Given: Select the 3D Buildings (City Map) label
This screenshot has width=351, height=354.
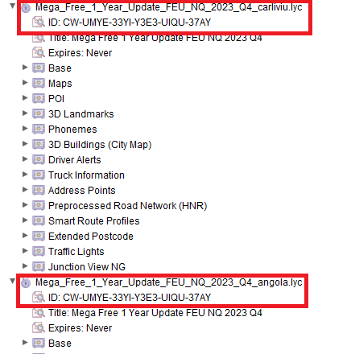Looking at the screenshot, I should click(100, 145).
